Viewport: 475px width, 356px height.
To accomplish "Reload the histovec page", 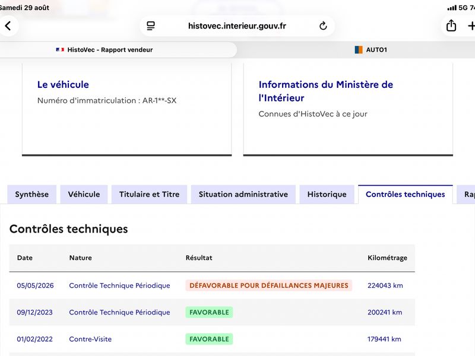I will coord(323,26).
